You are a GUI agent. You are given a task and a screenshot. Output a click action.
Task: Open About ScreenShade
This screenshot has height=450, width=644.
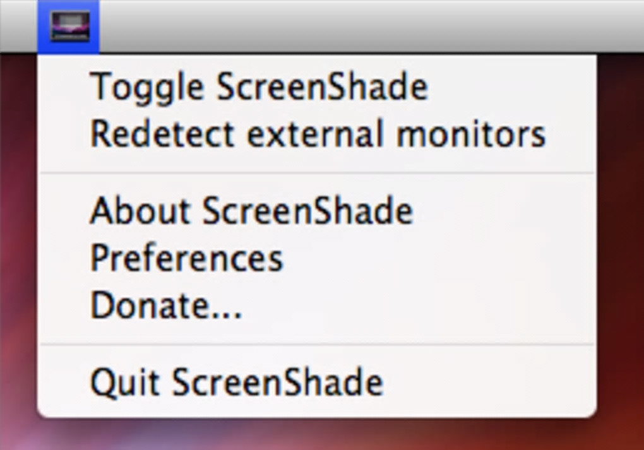coord(251,211)
